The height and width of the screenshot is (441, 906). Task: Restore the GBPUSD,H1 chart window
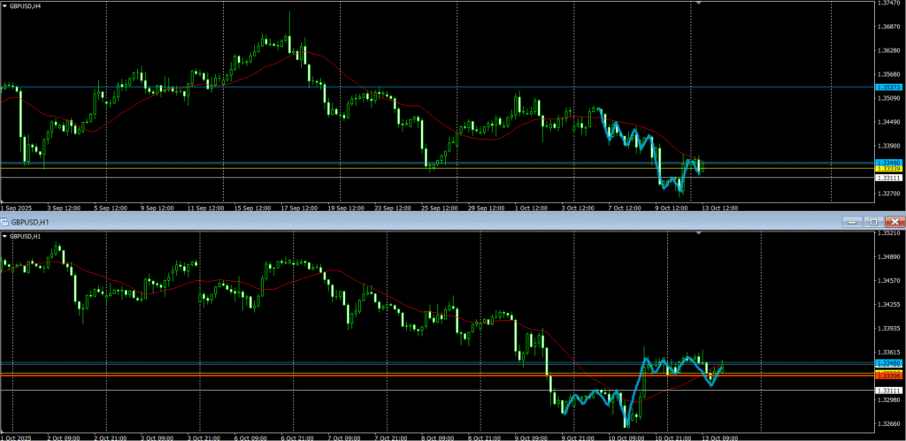[x=874, y=221]
